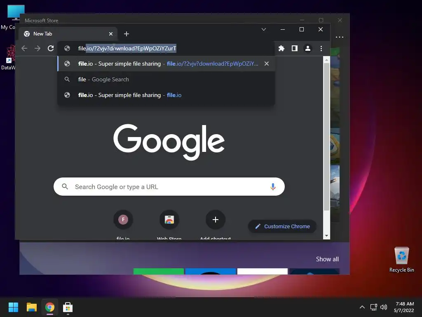Click the Google search box
Screen dimensions: 422x317
coord(169,187)
